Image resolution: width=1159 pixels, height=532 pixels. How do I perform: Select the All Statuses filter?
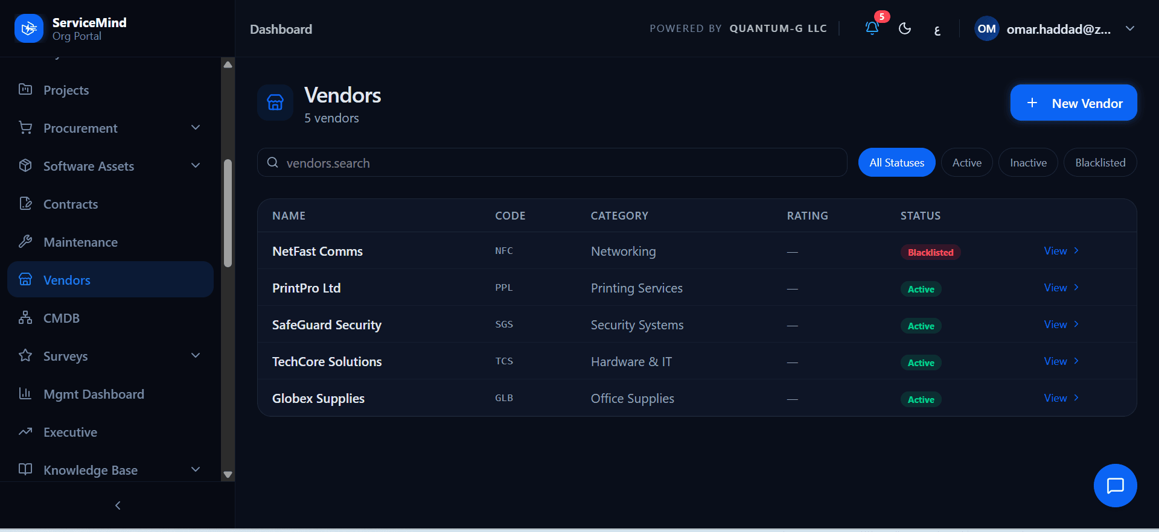pyautogui.click(x=896, y=162)
